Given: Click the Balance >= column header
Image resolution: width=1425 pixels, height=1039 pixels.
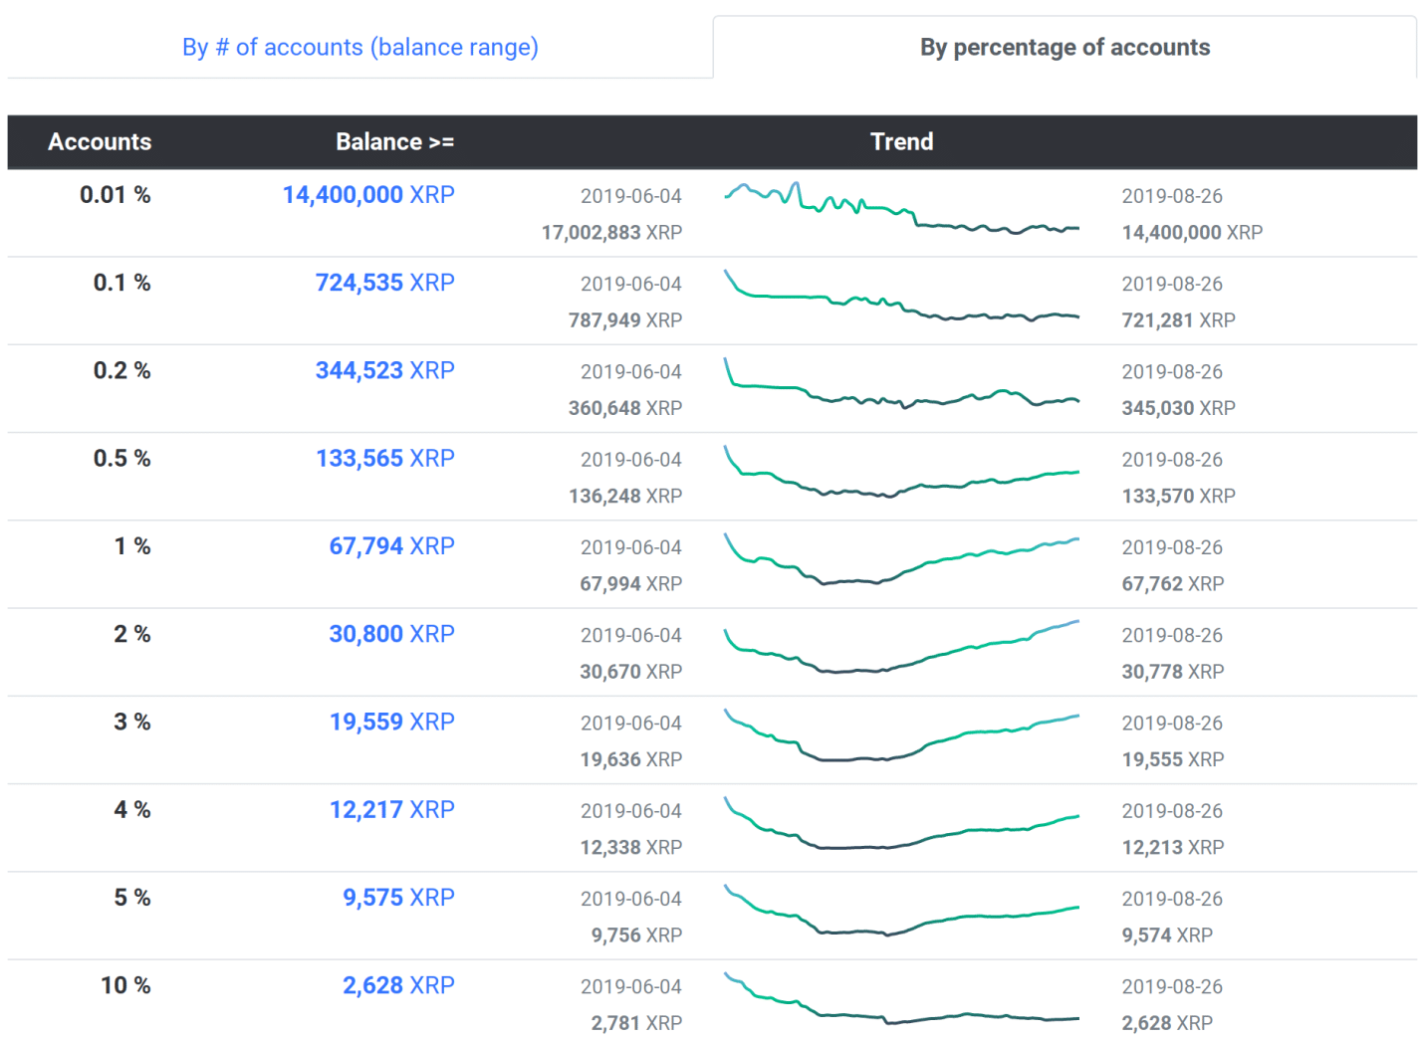Looking at the screenshot, I should 394,141.
